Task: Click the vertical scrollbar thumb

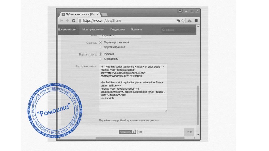Action: [198, 105]
